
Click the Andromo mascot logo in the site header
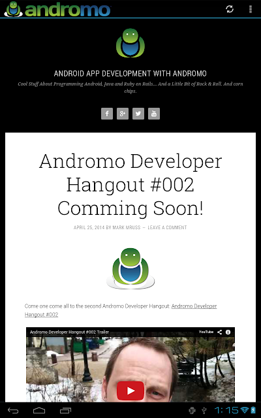pyautogui.click(x=130, y=43)
